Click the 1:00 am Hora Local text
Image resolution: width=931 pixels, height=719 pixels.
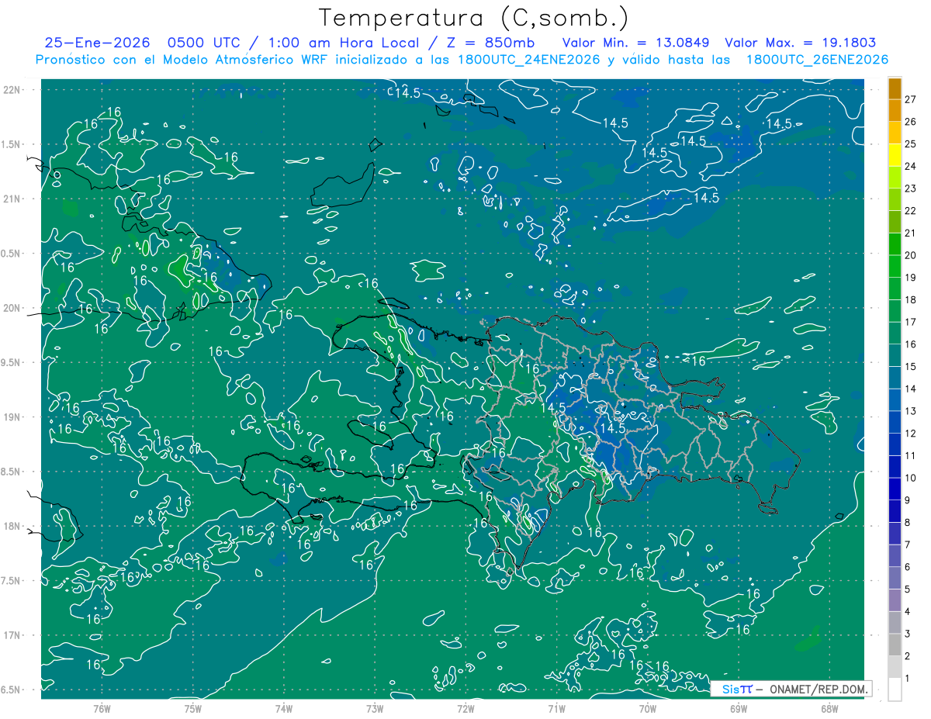pos(344,43)
